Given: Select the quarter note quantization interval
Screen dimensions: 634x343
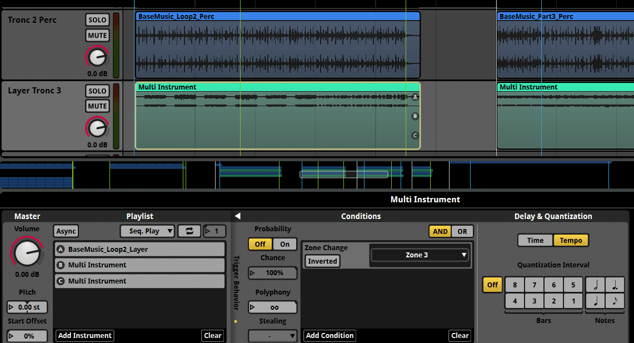Looking at the screenshot, I should (x=595, y=301).
